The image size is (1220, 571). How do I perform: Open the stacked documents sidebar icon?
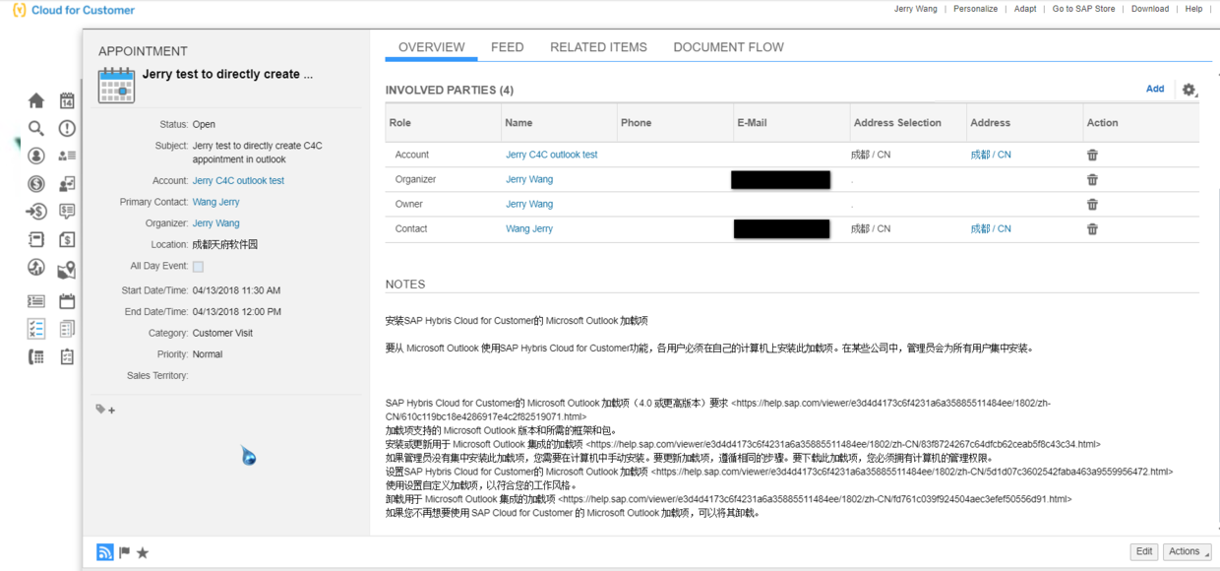[67, 329]
